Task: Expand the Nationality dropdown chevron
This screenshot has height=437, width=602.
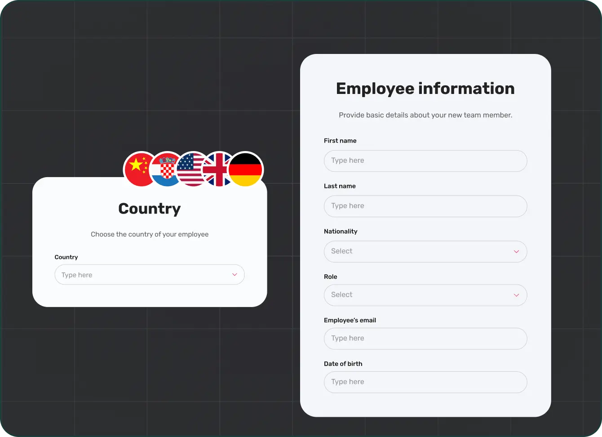Action: point(516,252)
